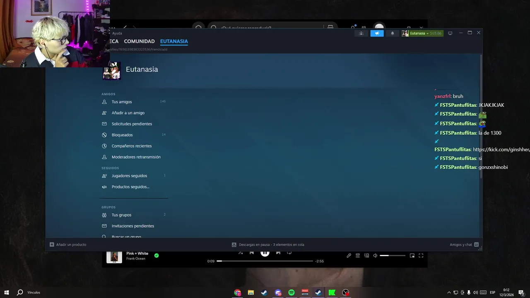This screenshot has width=530, height=298.
Task: Toggle shuffle in Spotify
Action: 241,252
